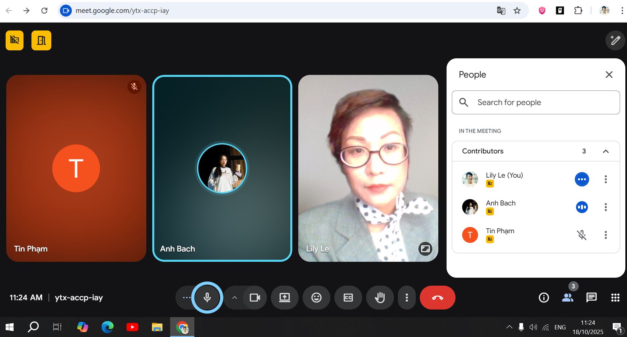This screenshot has width=627, height=337.
Task: Click the Search for people field
Action: [x=536, y=102]
